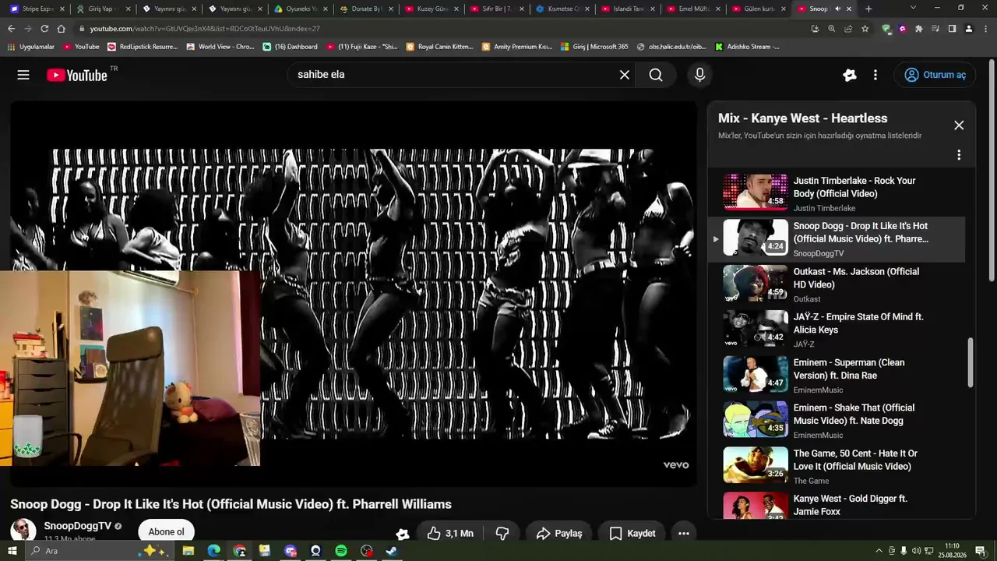Like the video with 3,1 Mn
Viewport: 997px width, 561px height.
(450, 534)
